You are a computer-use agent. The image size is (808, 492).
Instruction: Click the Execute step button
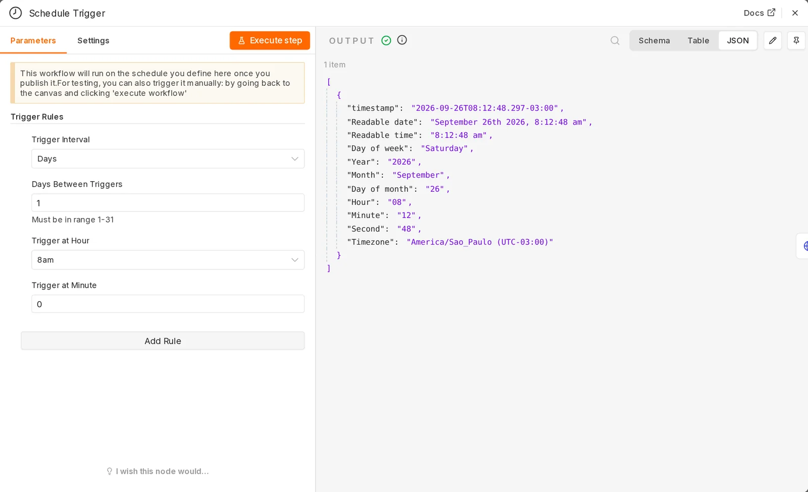click(270, 40)
